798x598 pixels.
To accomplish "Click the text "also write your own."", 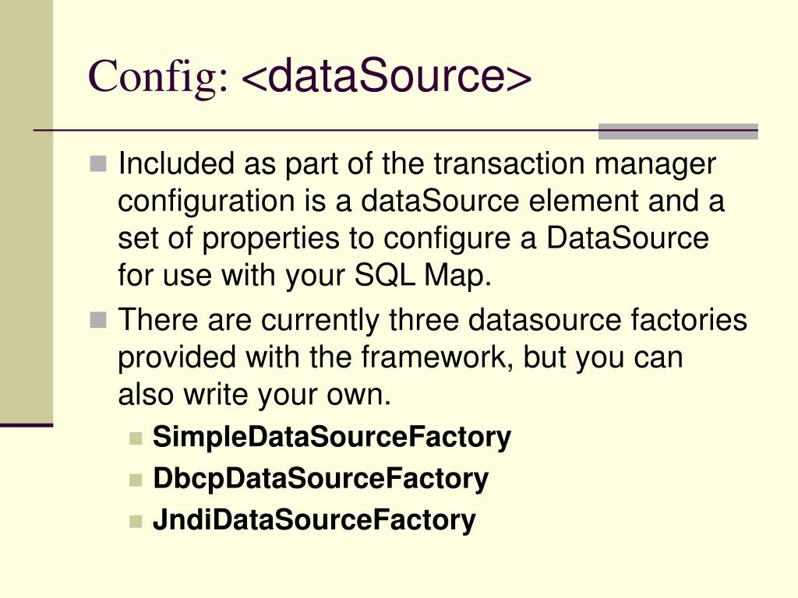I will coord(254,396).
